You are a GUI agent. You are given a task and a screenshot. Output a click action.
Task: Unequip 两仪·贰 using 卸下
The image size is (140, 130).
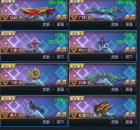(x=129, y=57)
